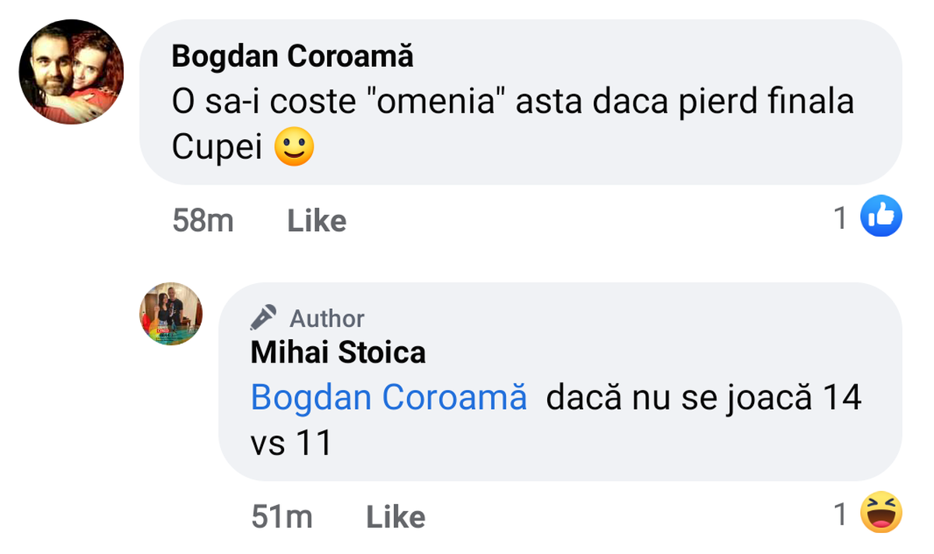Click the 51m timestamp link
This screenshot has width=934, height=554.
click(x=283, y=516)
